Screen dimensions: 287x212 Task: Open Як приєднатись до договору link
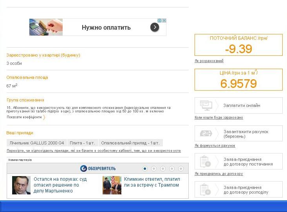(x=219, y=173)
